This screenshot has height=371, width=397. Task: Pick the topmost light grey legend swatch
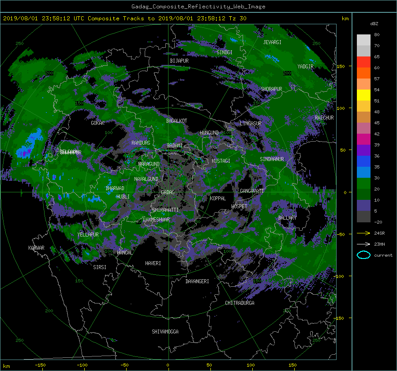click(x=363, y=40)
